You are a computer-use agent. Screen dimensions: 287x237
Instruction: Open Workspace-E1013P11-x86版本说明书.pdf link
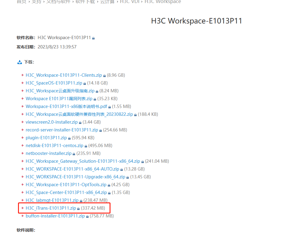(x=66, y=106)
